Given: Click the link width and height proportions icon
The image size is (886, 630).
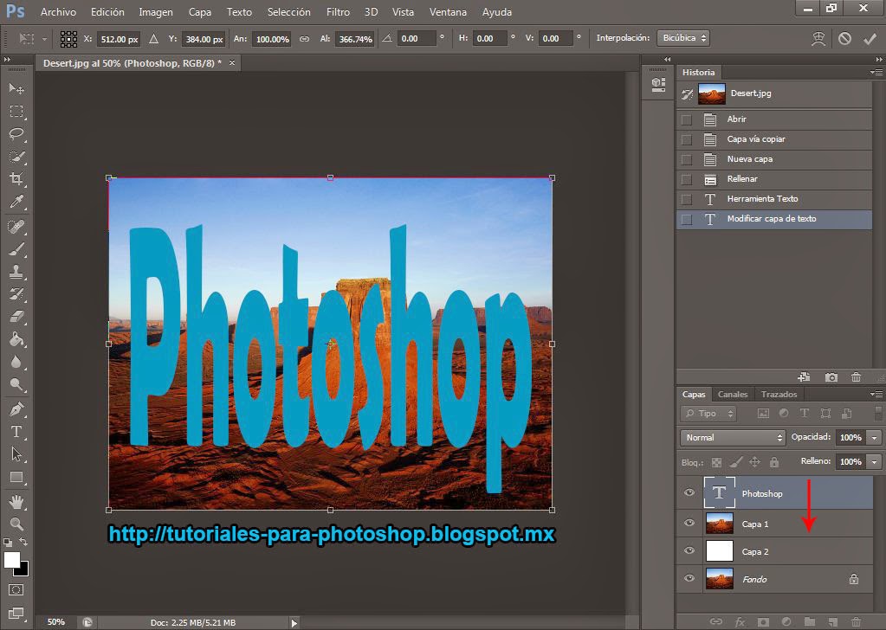Looking at the screenshot, I should pos(305,39).
